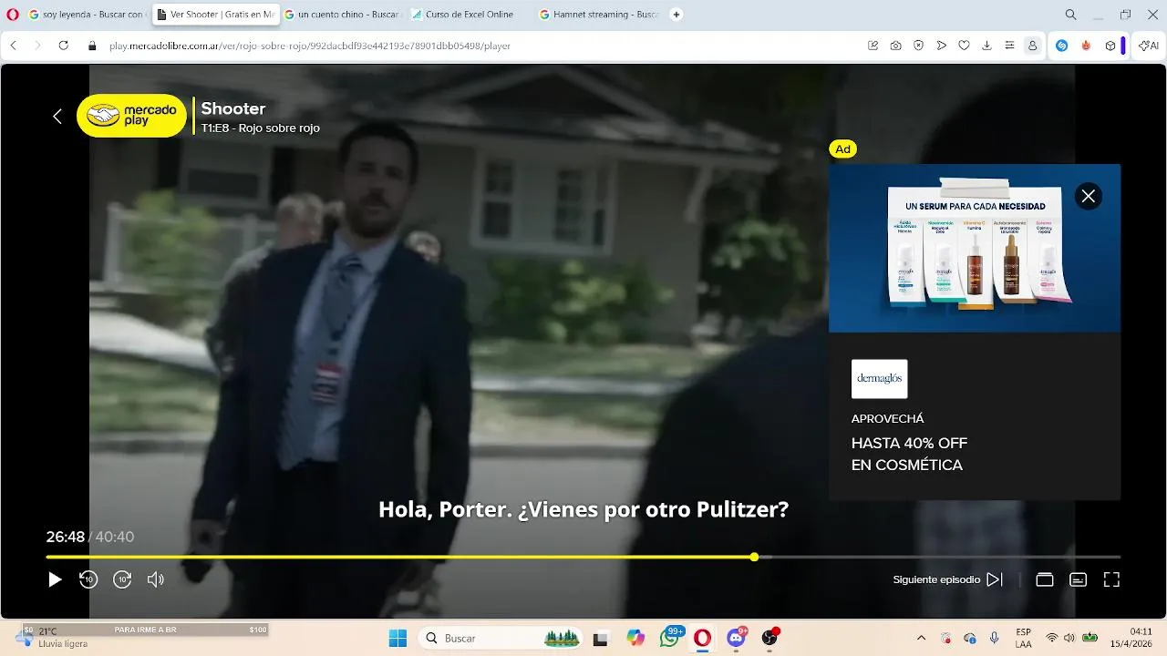Open the system volume tray icon
This screenshot has height=656, width=1167.
(x=1069, y=638)
